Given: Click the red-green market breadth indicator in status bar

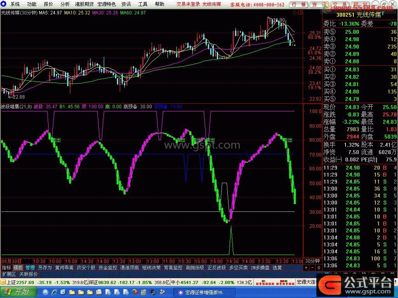Looking at the screenshot, I should click(275, 282).
